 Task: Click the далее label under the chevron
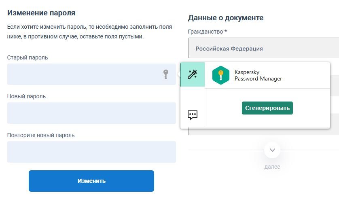coord(272,167)
